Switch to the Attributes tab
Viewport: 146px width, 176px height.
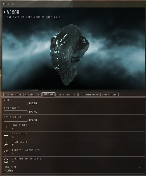(x=32, y=95)
